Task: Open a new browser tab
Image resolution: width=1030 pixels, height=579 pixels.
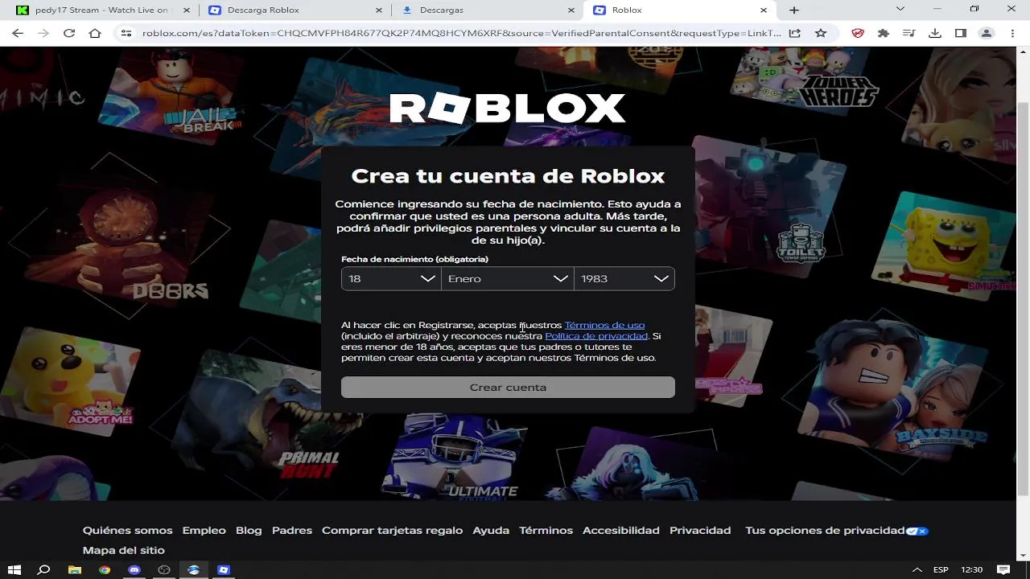Action: pos(794,10)
